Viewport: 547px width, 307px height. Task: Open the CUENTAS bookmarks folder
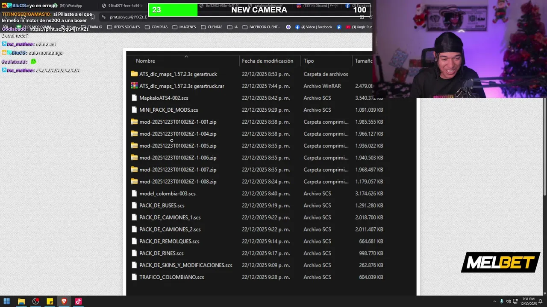click(211, 27)
